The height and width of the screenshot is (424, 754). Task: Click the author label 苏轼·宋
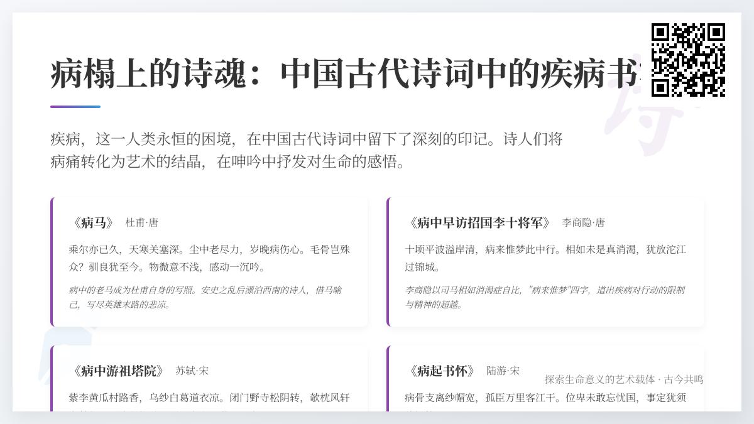(192, 371)
